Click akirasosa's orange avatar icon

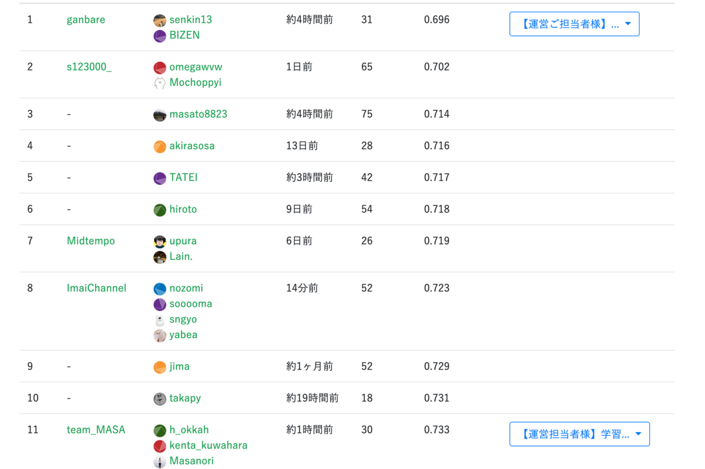tap(159, 145)
